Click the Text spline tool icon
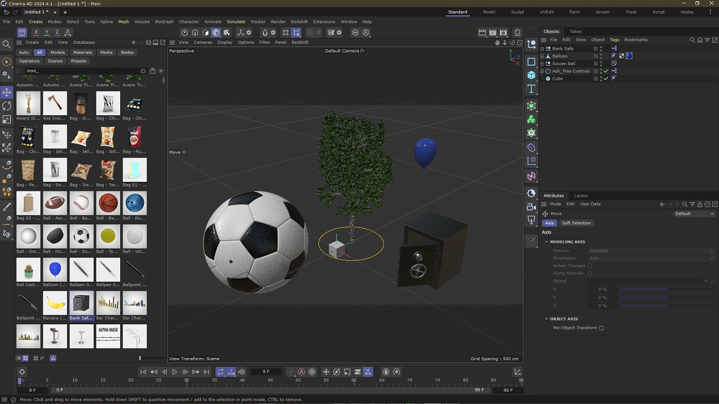Image resolution: width=719 pixels, height=404 pixels. (531, 89)
